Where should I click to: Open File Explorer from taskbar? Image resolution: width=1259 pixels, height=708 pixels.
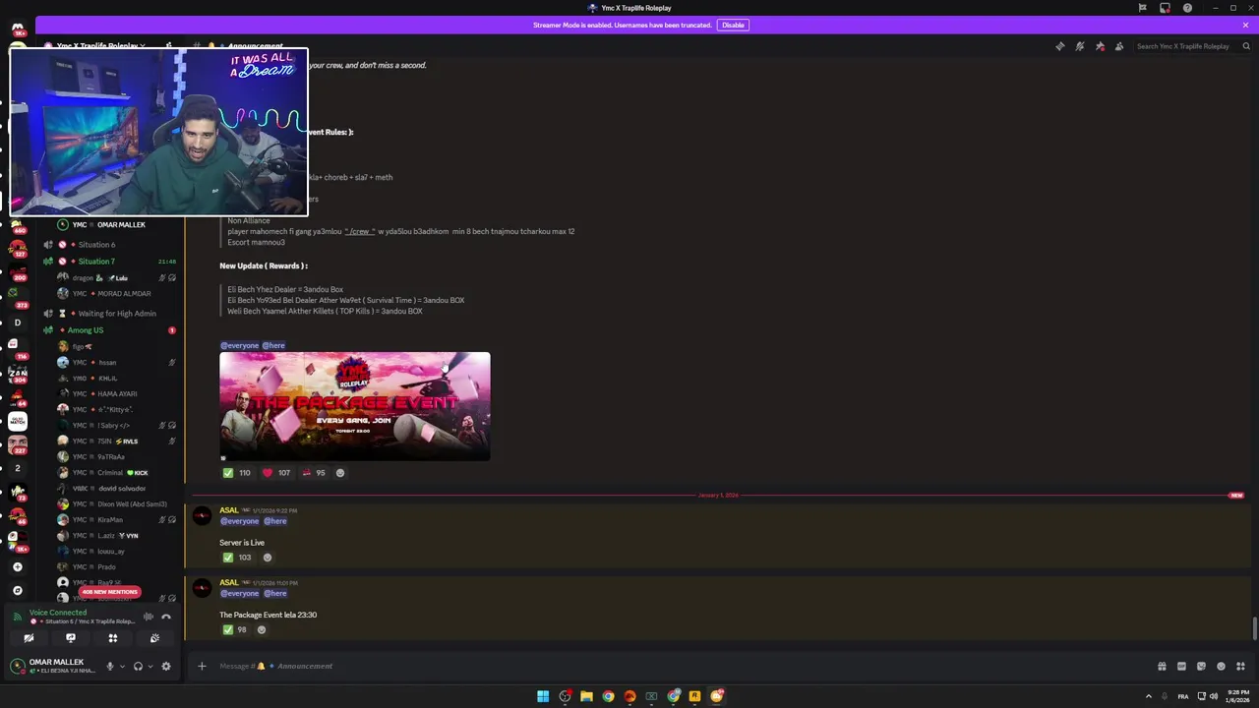(586, 696)
